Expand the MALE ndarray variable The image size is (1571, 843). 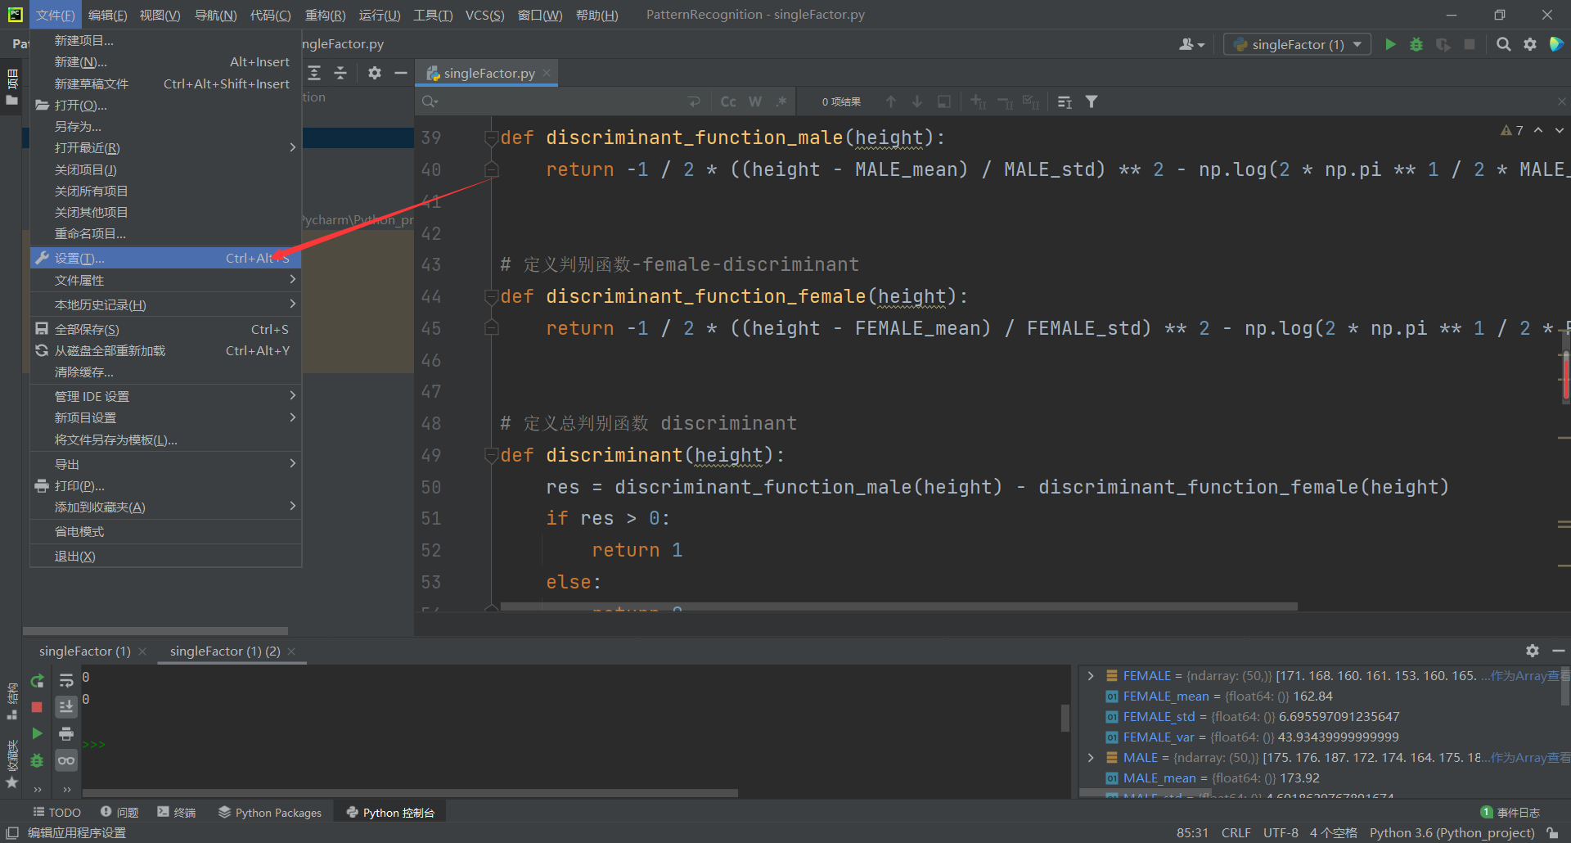[1091, 757]
